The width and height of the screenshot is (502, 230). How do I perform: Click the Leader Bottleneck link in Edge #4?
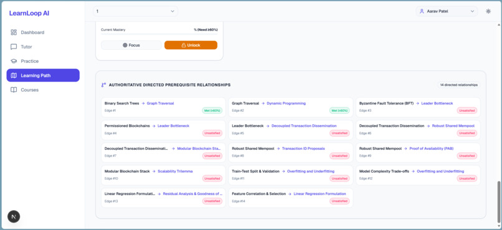pyautogui.click(x=173, y=126)
